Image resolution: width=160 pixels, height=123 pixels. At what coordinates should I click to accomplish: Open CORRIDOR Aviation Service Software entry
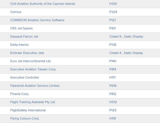pos(37,20)
